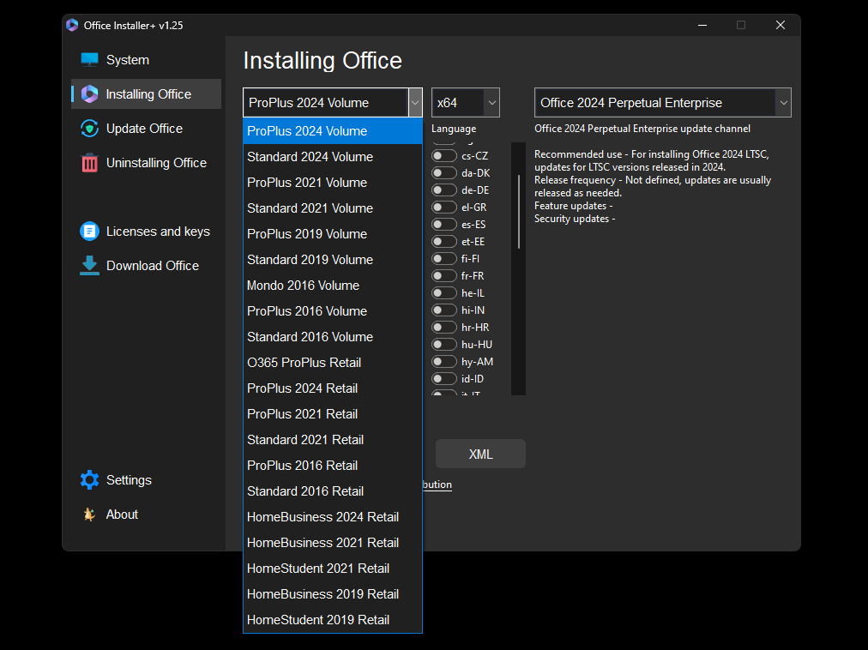Click the language list scrollbar thumb

click(x=519, y=212)
